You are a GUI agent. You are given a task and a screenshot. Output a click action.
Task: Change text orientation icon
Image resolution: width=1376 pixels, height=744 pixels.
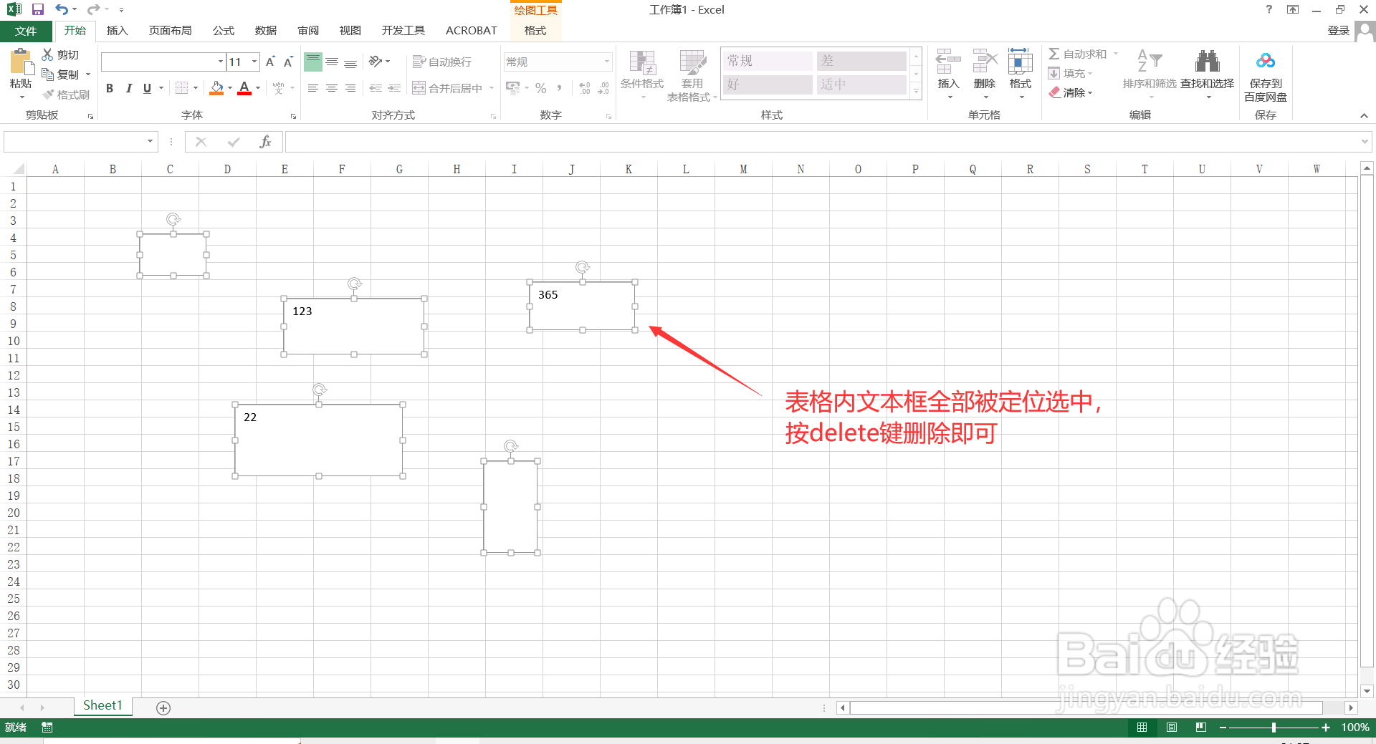[376, 62]
